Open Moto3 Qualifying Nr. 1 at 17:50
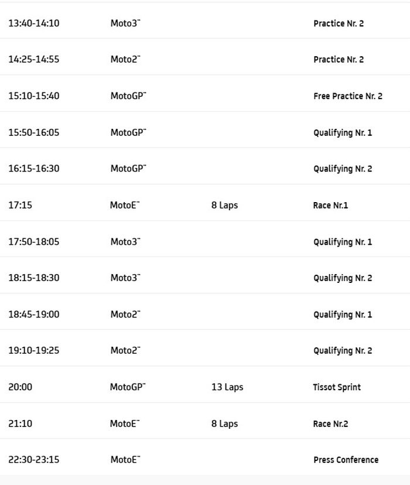 342,242
